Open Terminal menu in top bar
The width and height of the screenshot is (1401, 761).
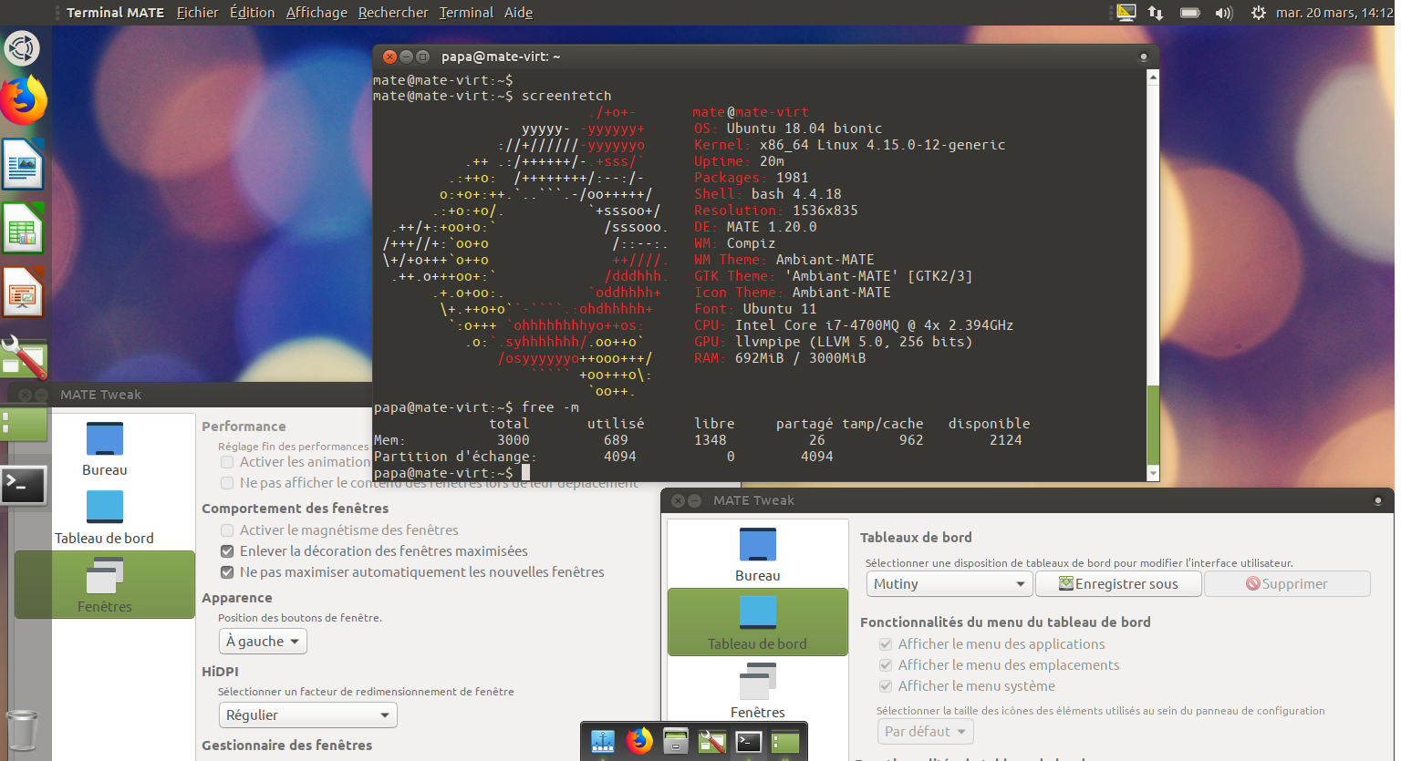(x=466, y=13)
